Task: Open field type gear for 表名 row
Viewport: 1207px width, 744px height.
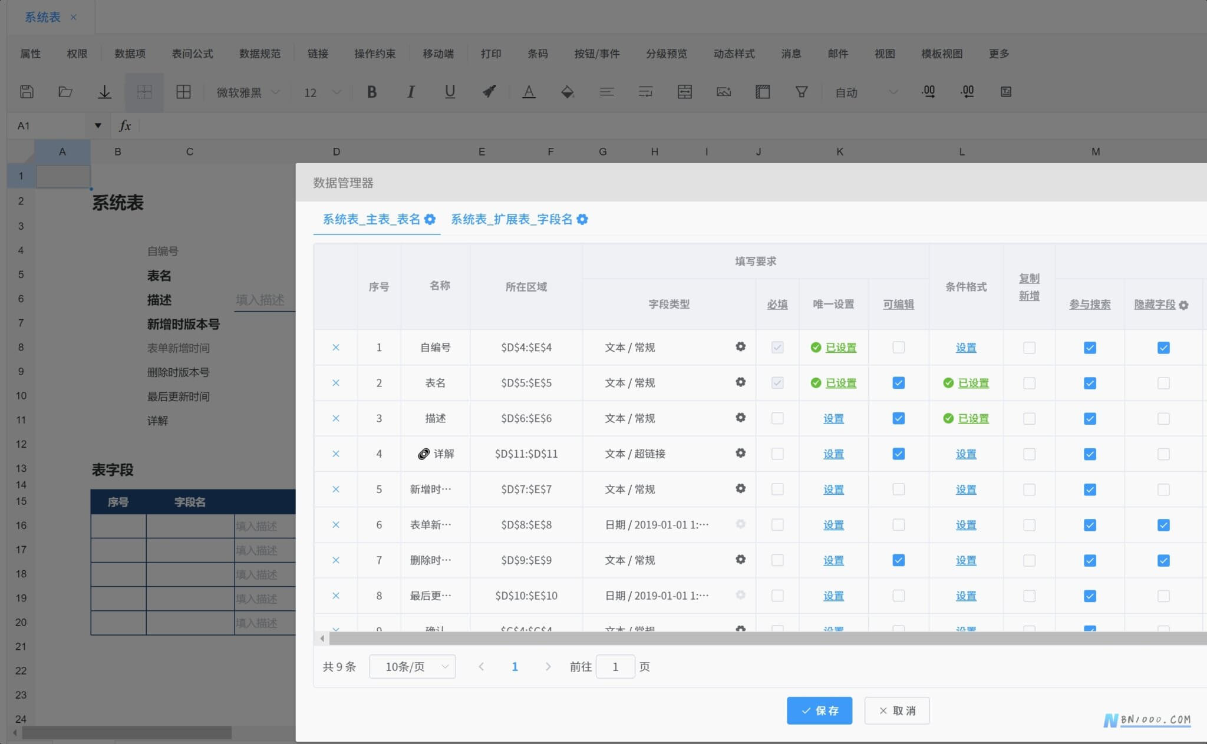Action: (x=741, y=382)
